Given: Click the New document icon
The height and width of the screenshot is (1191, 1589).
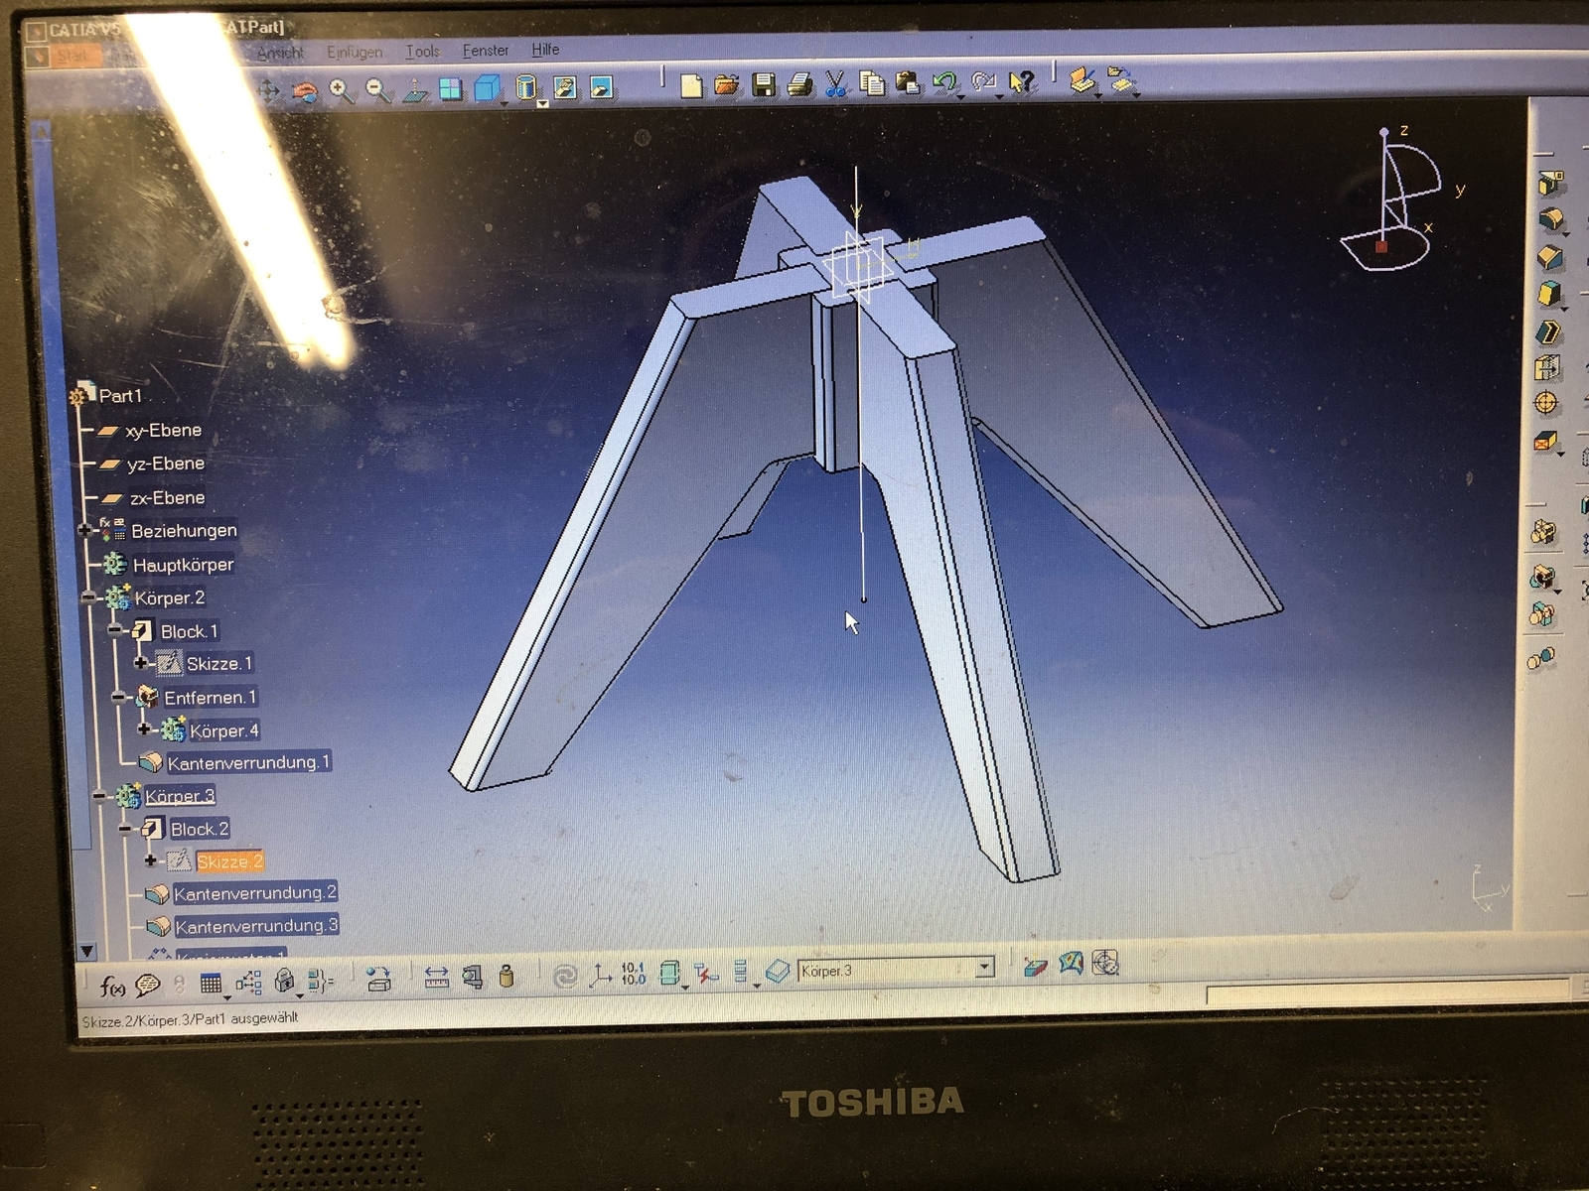Looking at the screenshot, I should (x=691, y=86).
